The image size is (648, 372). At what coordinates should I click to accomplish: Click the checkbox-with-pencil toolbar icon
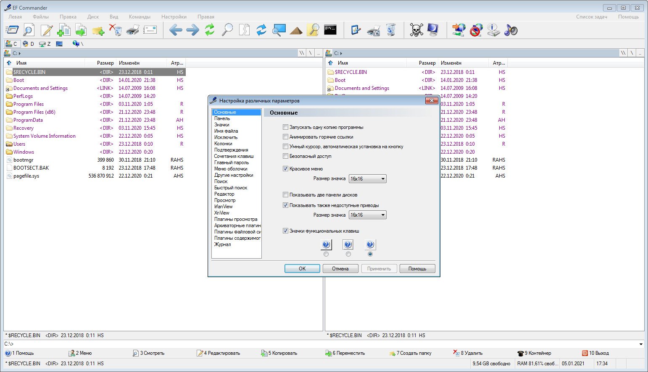tap(356, 30)
